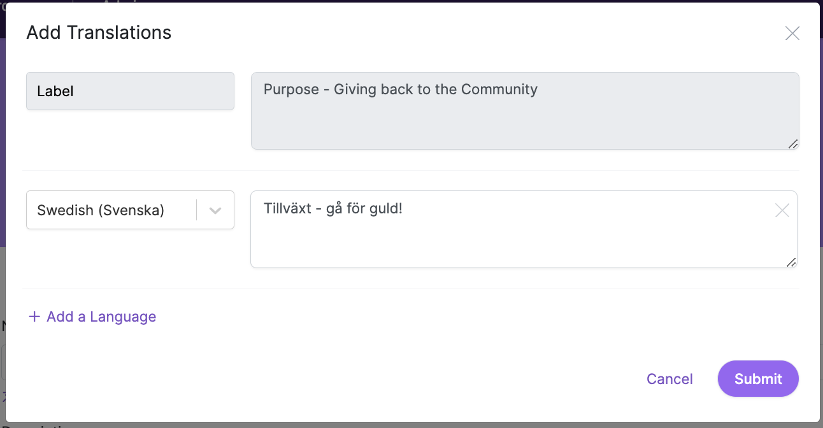Screen dimensions: 823x428
Task: Expand the language chevron arrow
Action: pos(215,210)
